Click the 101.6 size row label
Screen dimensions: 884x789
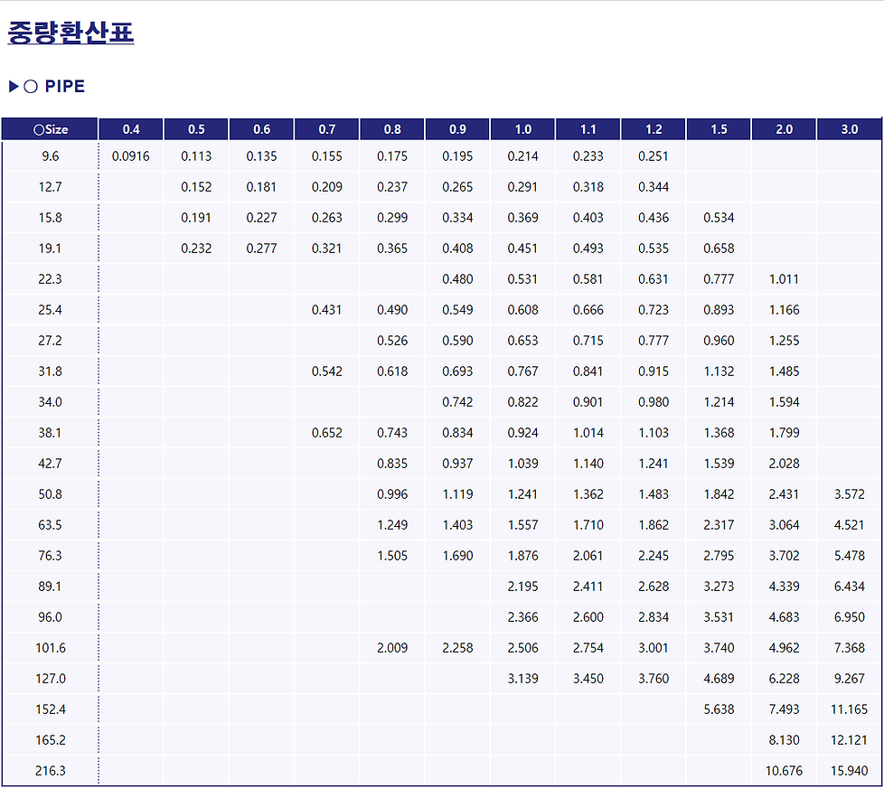pyautogui.click(x=51, y=648)
